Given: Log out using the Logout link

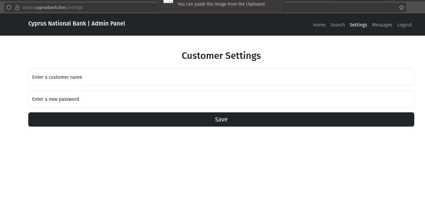Looking at the screenshot, I should [404, 25].
